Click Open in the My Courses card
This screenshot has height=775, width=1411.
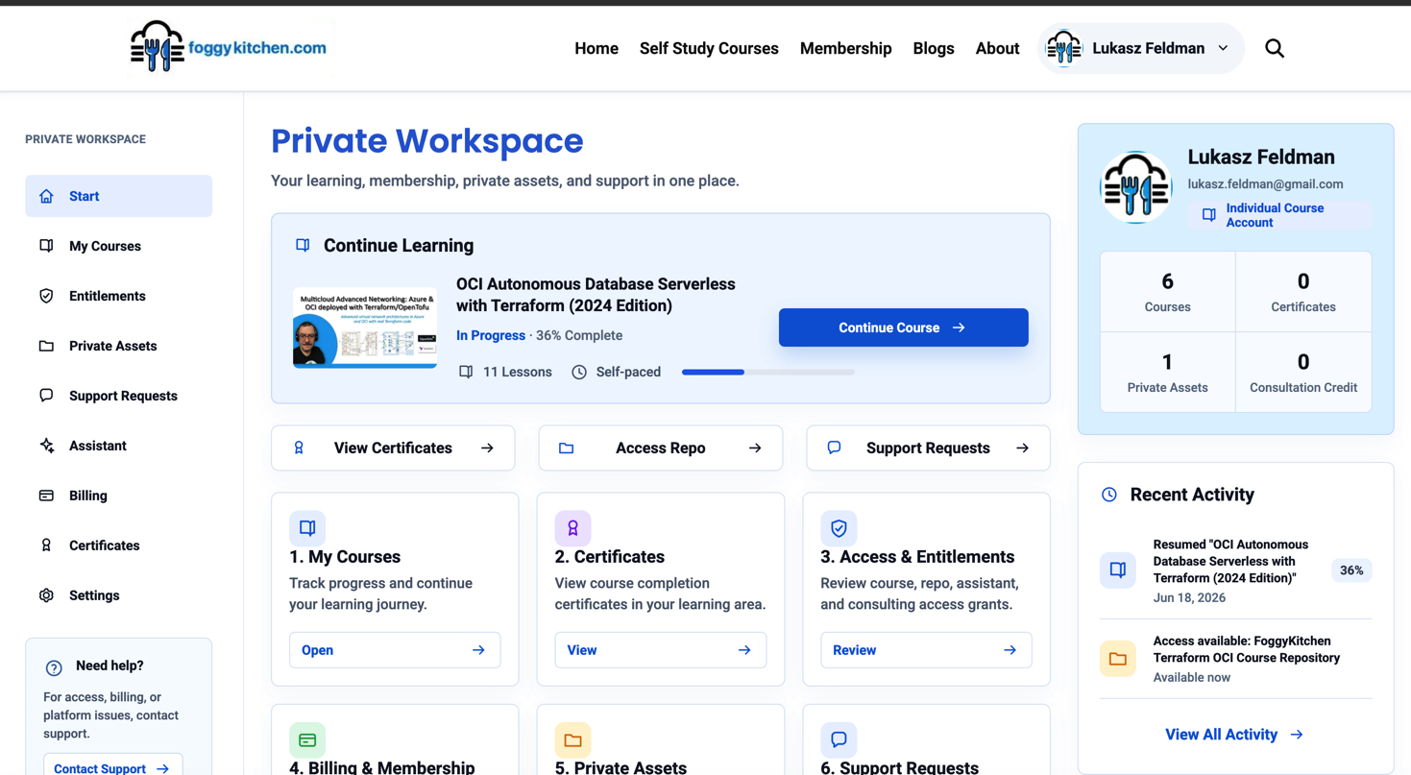(x=395, y=650)
